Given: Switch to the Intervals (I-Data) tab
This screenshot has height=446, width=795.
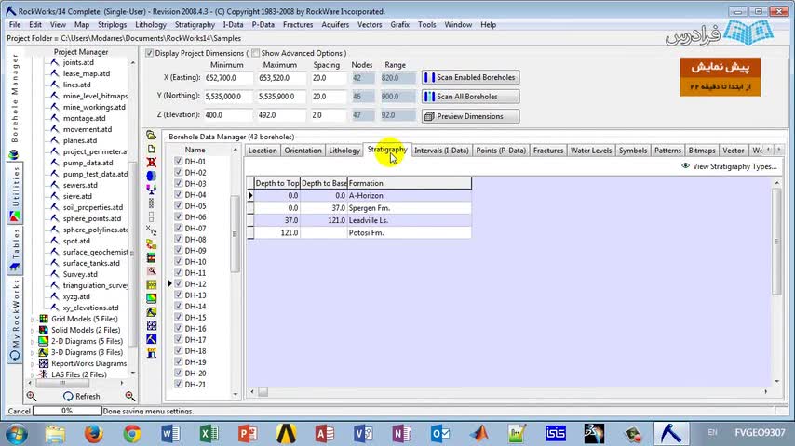Looking at the screenshot, I should [x=441, y=151].
